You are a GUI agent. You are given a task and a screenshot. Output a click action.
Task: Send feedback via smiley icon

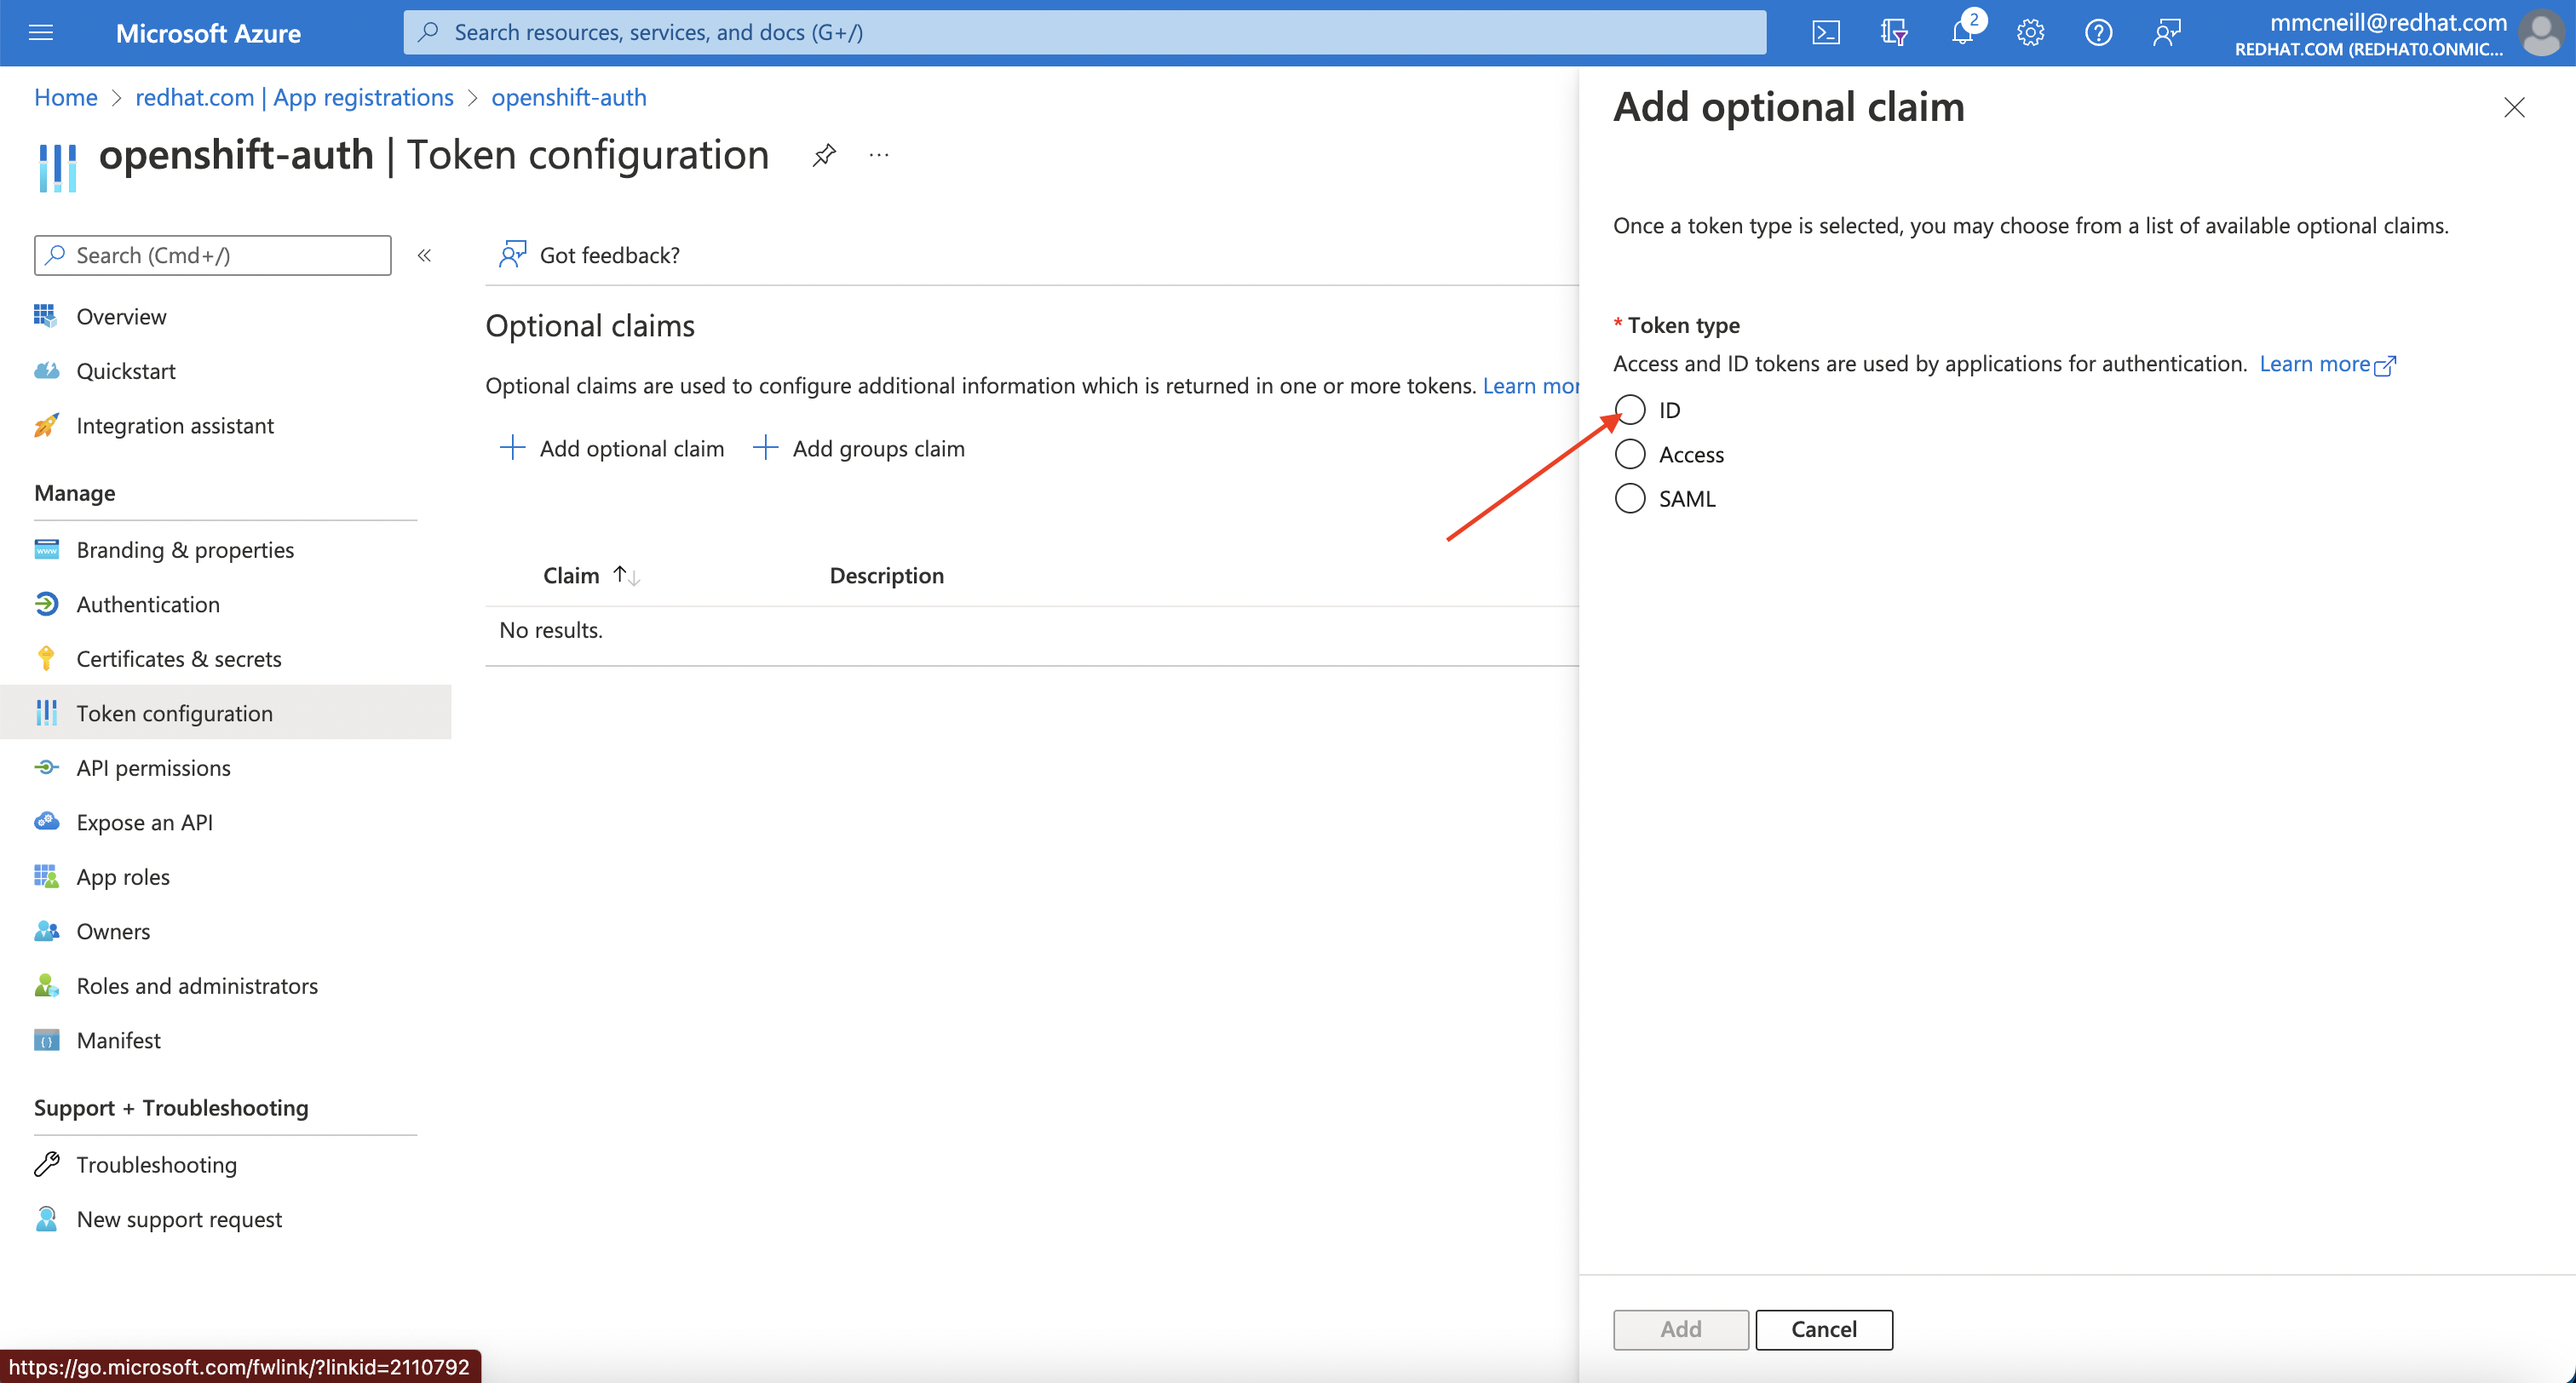(2167, 32)
